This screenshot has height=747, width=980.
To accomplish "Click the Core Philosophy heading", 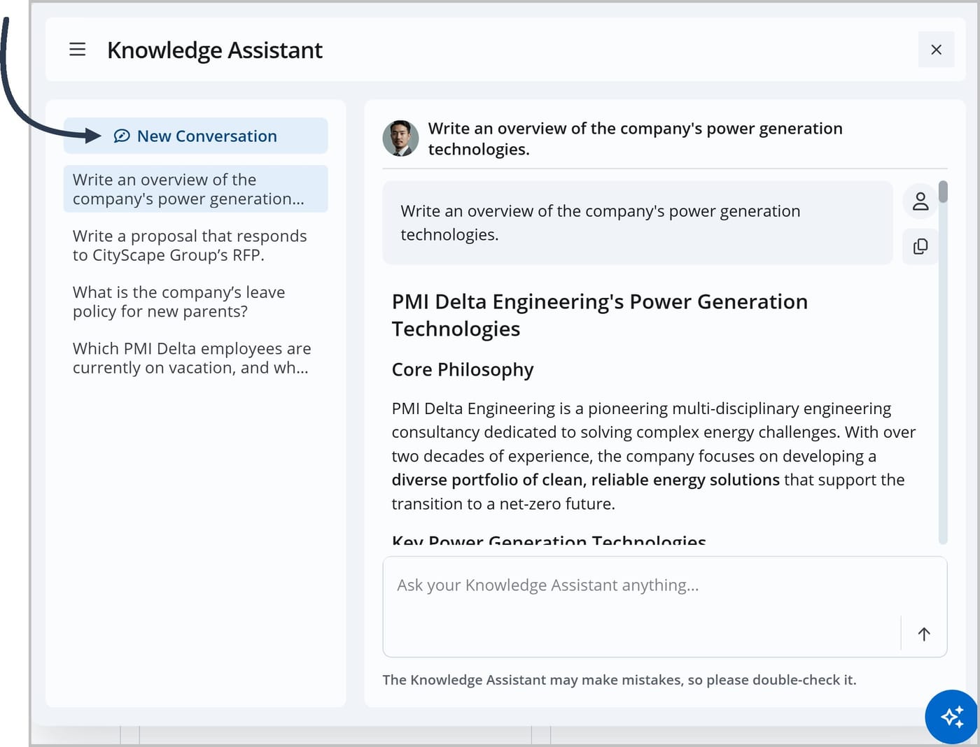I will [x=463, y=369].
